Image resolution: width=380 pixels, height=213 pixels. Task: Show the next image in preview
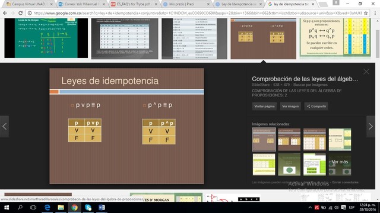pyautogui.click(x=370, y=126)
